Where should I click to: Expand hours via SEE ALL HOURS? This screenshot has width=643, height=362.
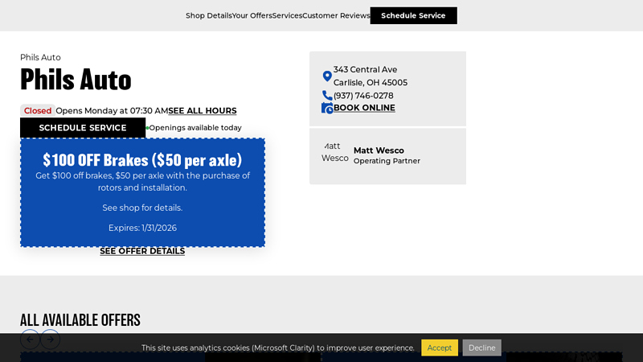click(203, 111)
